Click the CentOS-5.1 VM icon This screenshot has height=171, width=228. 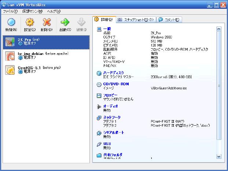click(10, 70)
